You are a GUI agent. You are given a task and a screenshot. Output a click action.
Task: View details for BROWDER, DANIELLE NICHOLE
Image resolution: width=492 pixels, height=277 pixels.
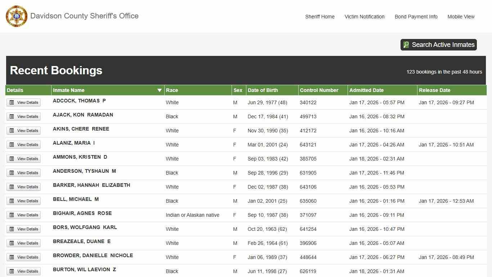(x=24, y=257)
